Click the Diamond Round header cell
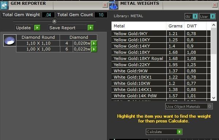This screenshot has width=219, height=140. coord(38,37)
